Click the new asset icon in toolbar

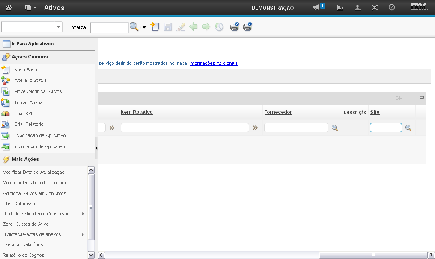point(155,27)
